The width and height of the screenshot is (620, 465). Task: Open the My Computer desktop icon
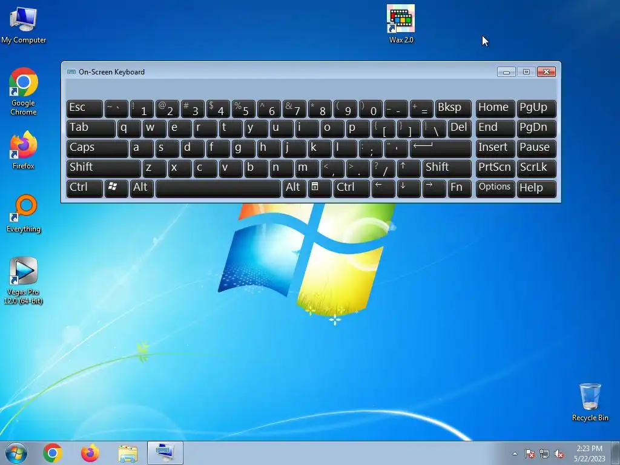tap(24, 24)
